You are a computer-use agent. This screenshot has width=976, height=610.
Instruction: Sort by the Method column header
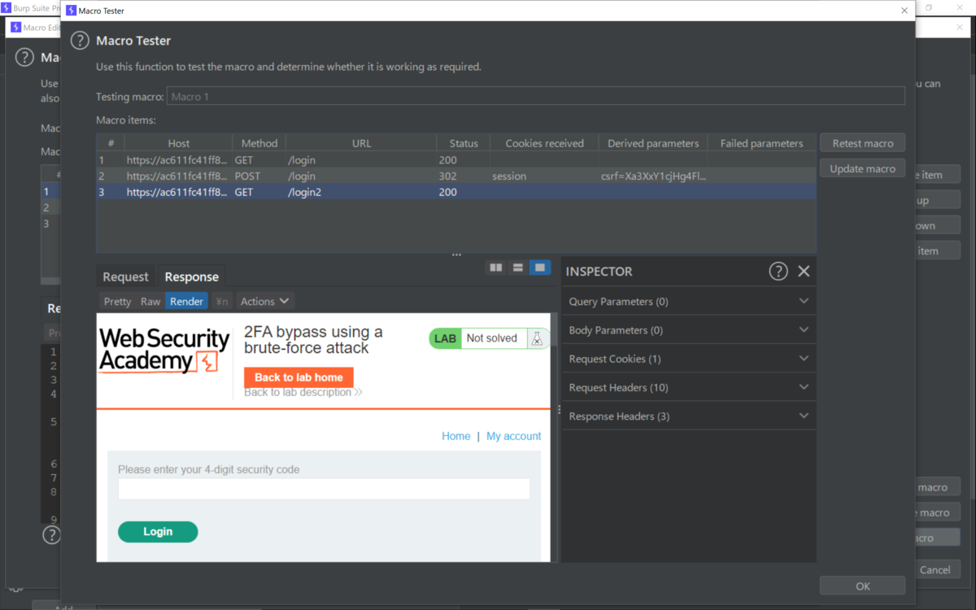point(259,143)
